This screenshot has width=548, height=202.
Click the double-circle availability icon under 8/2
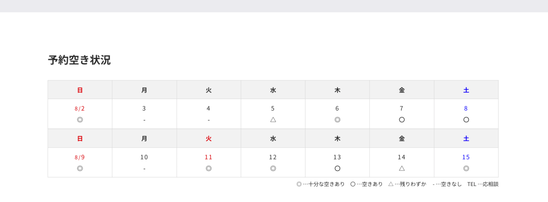point(80,120)
